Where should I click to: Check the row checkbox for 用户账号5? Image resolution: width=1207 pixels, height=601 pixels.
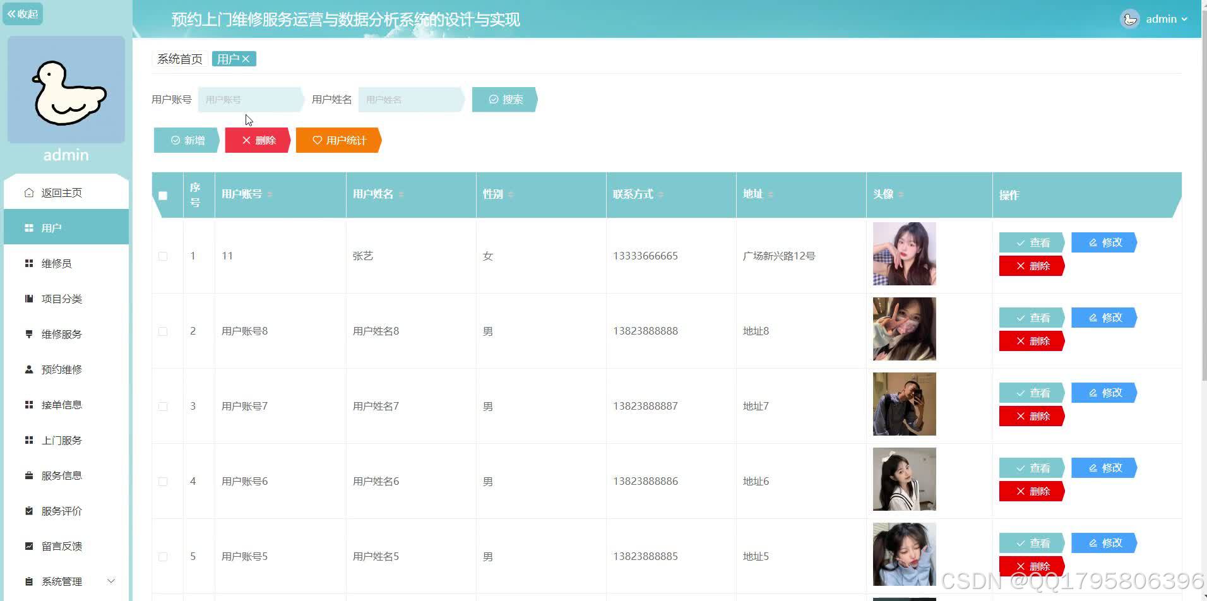click(x=163, y=557)
